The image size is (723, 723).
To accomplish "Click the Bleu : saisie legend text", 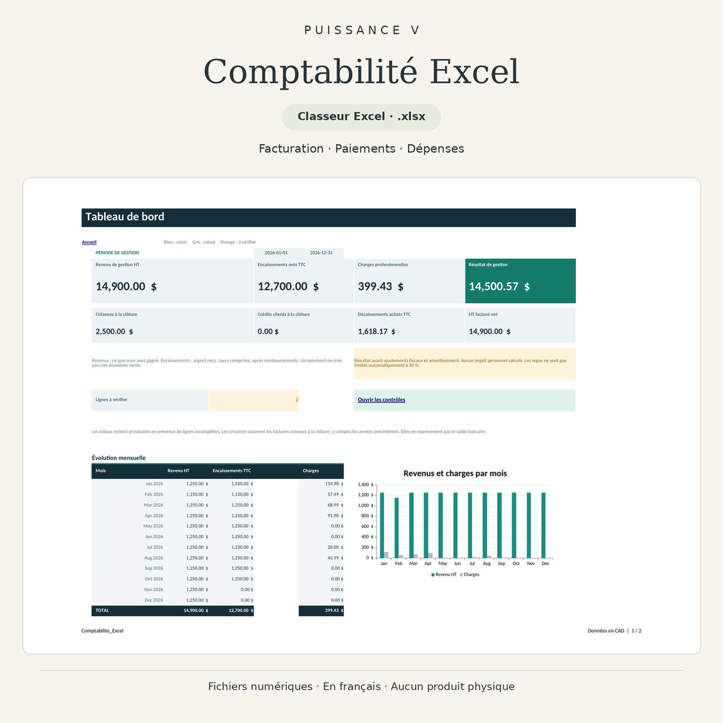I will (x=175, y=242).
